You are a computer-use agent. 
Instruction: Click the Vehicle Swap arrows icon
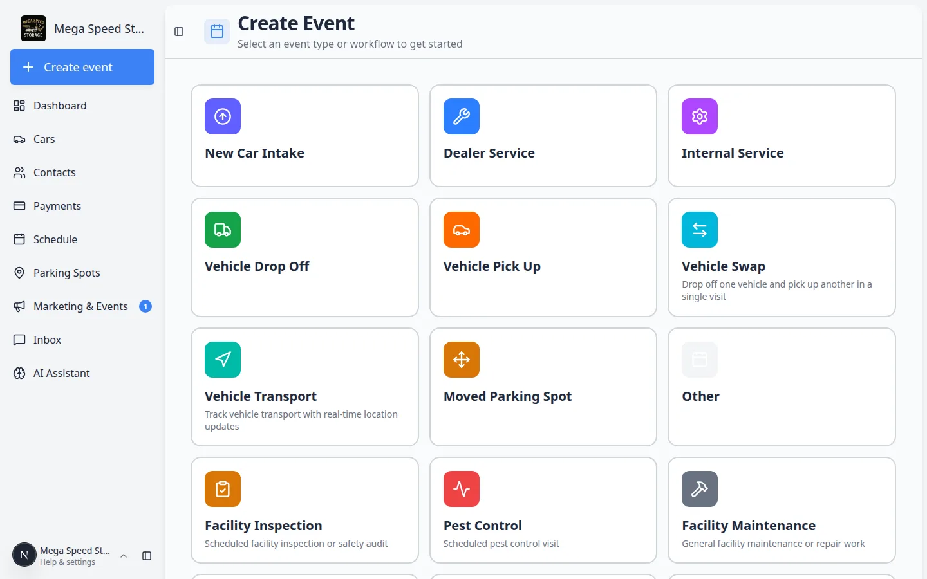coord(700,230)
